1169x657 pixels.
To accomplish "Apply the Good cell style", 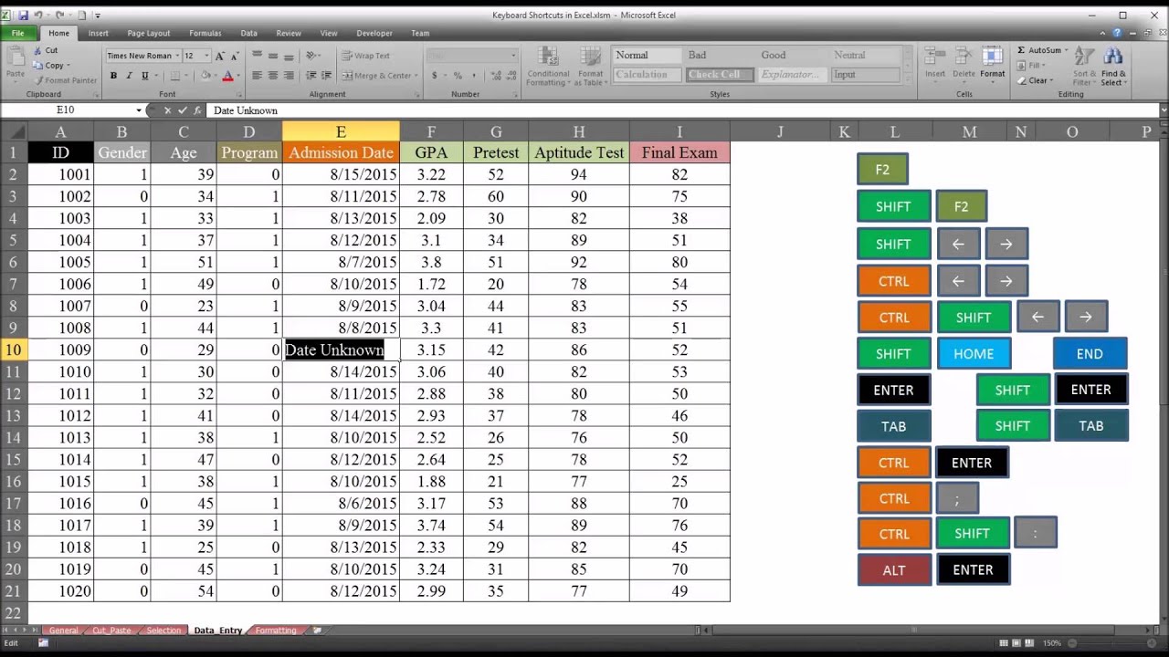I will [x=791, y=56].
